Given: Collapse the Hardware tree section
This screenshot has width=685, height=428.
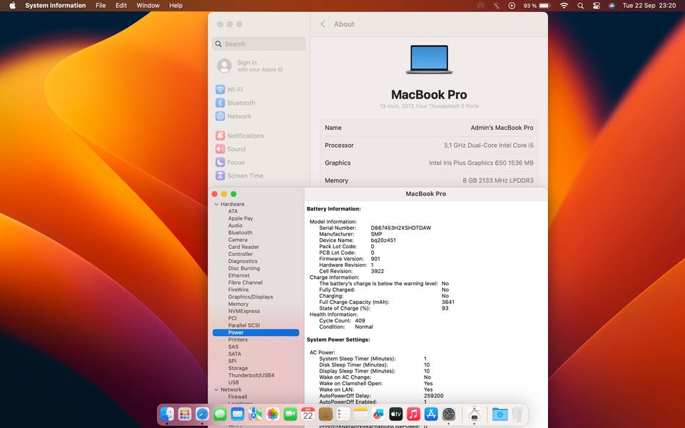Looking at the screenshot, I should pos(216,204).
